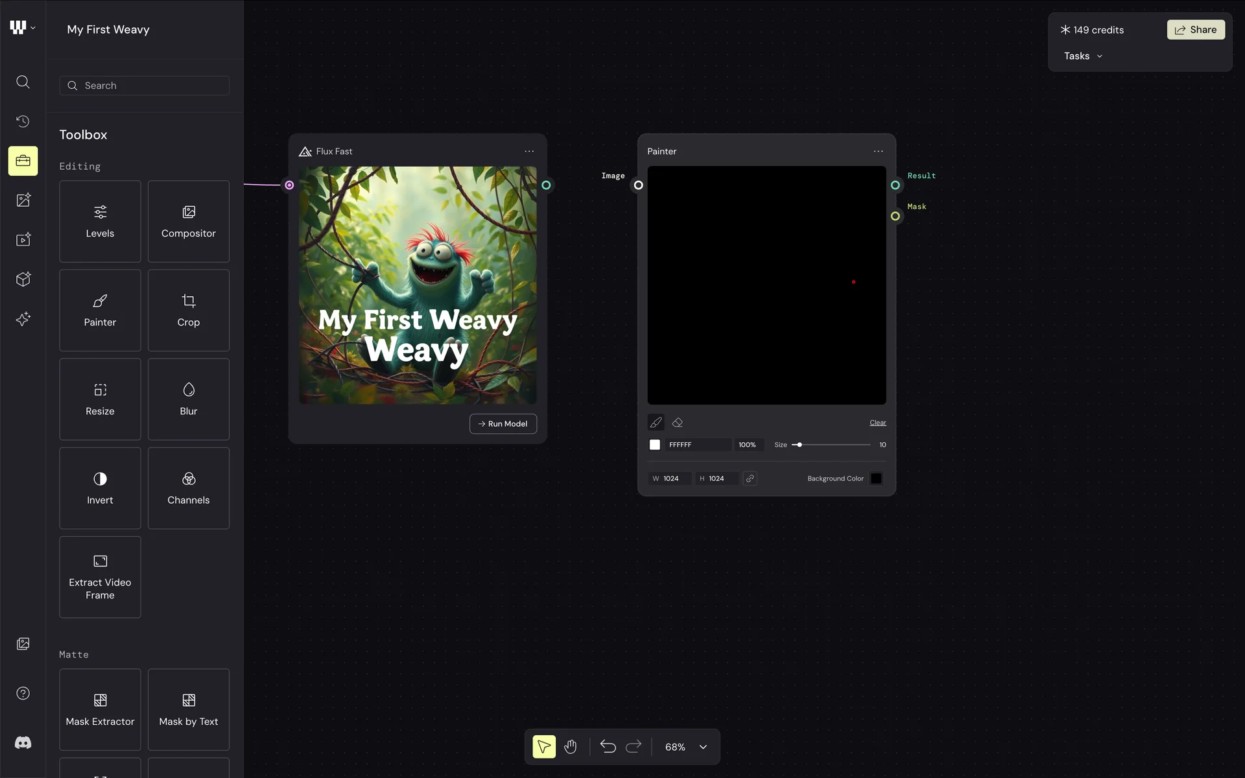The image size is (1245, 778).
Task: Open the video generation sidebar icon
Action: click(23, 240)
